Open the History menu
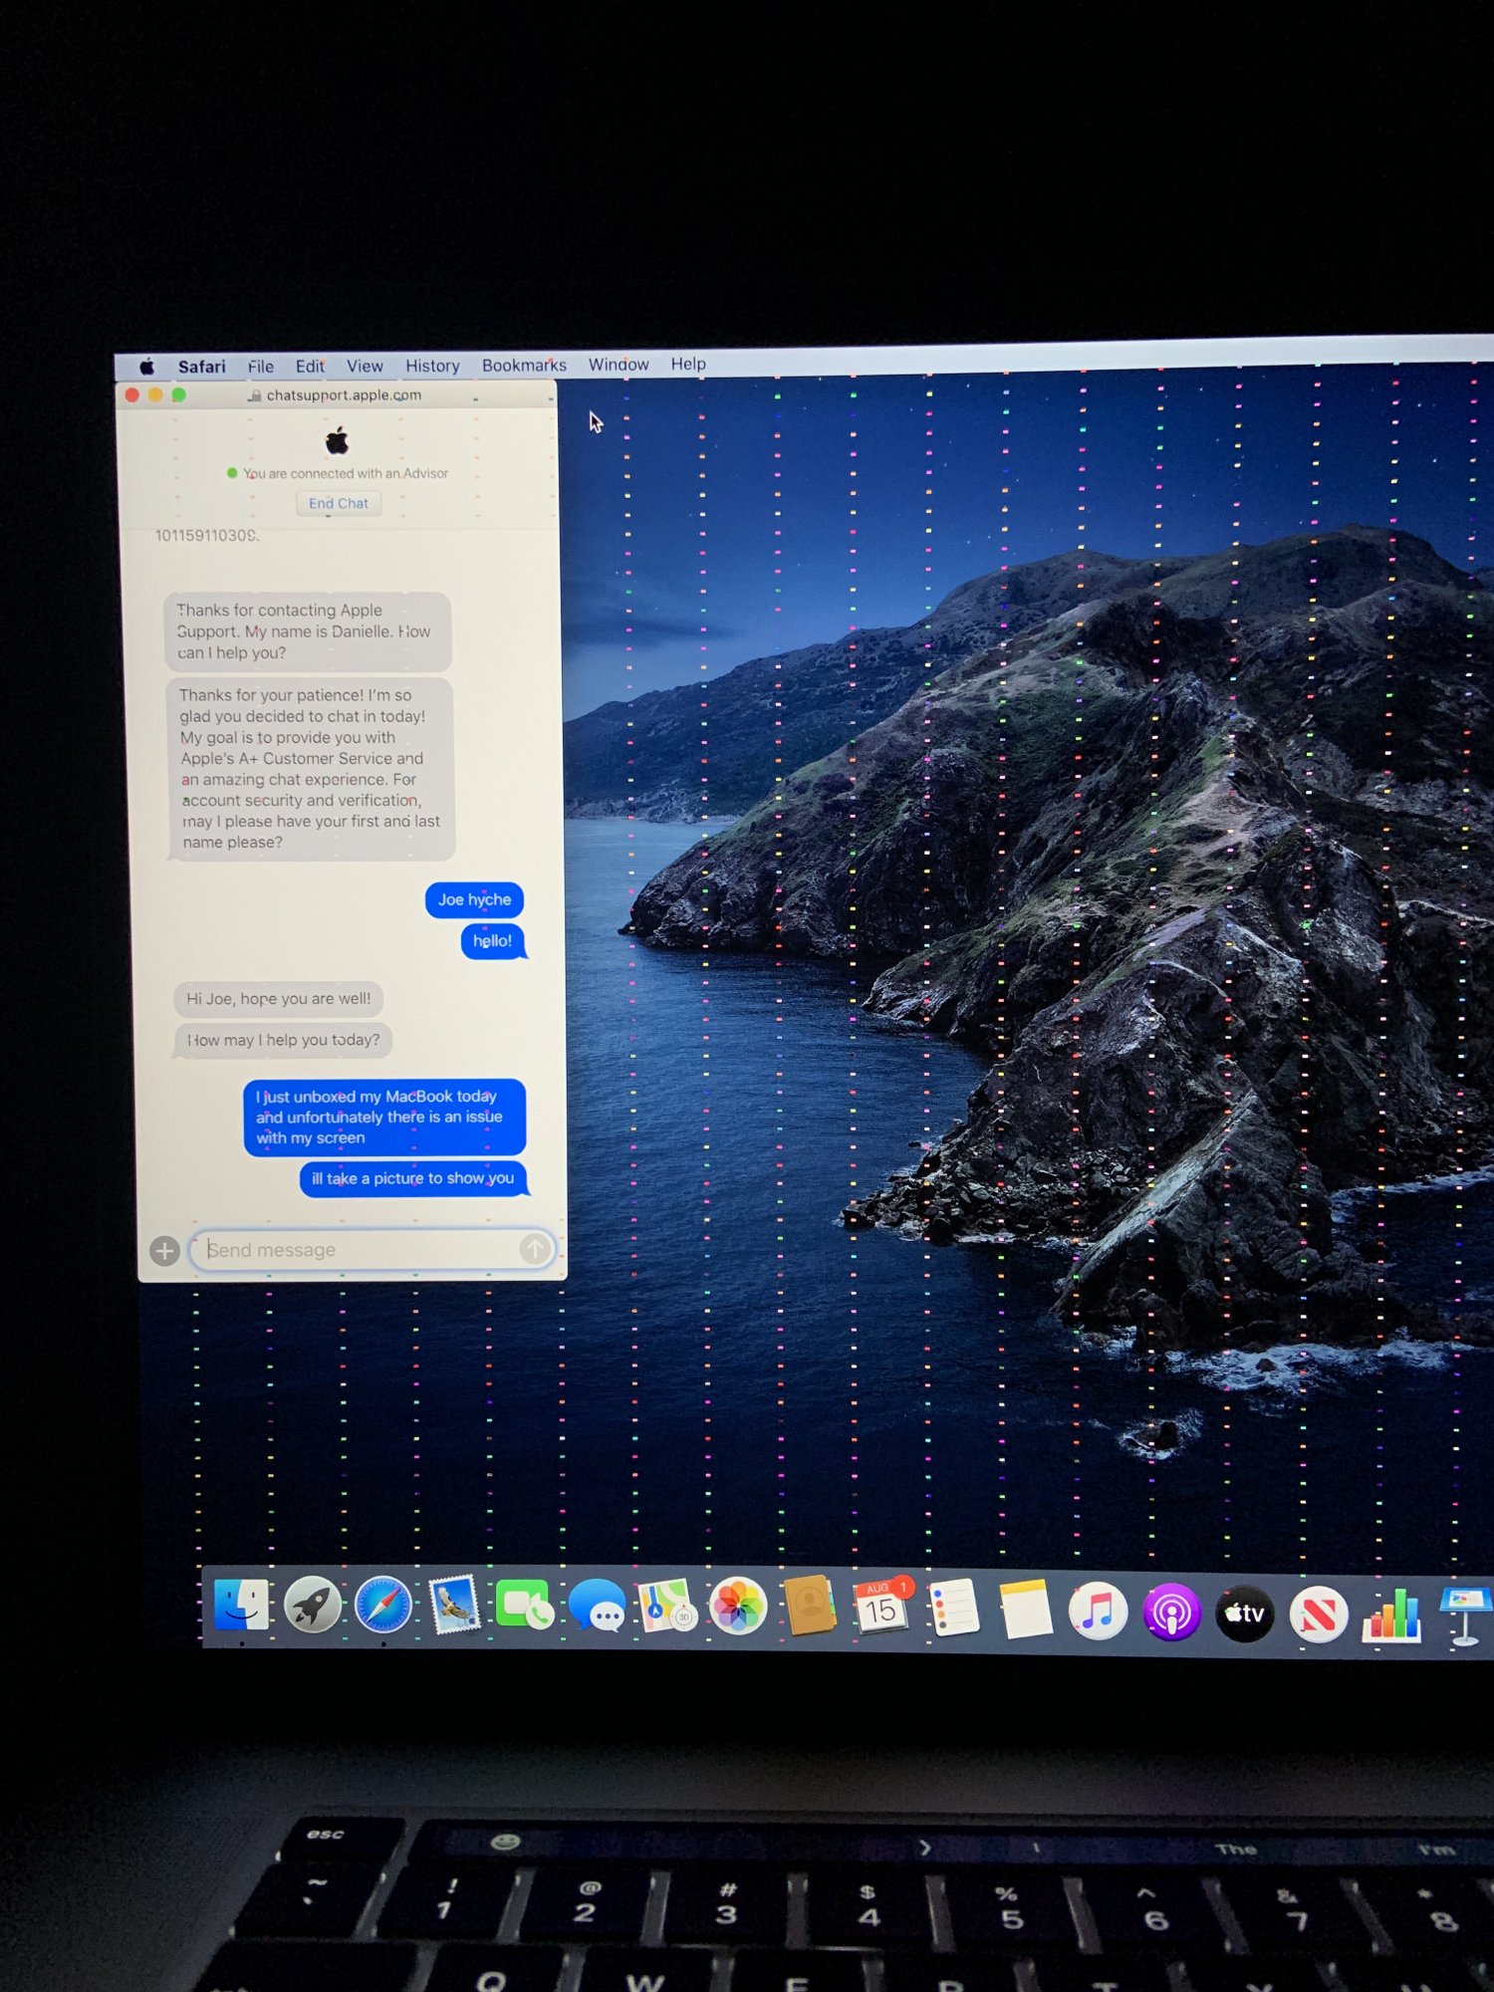The height and width of the screenshot is (1992, 1494). (432, 366)
